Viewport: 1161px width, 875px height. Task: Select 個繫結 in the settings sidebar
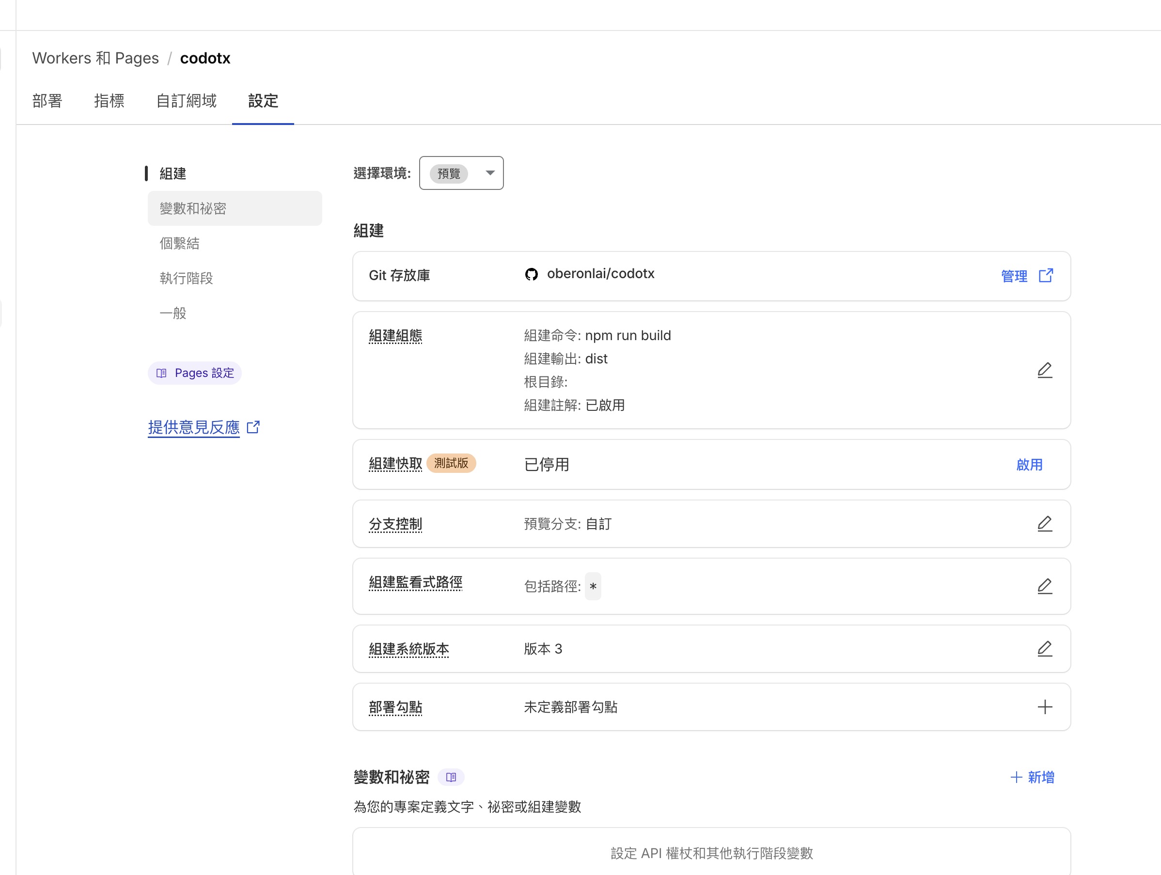[178, 243]
